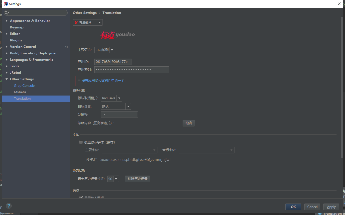Click the 忽略内容 regex input field

pyautogui.click(x=148, y=123)
